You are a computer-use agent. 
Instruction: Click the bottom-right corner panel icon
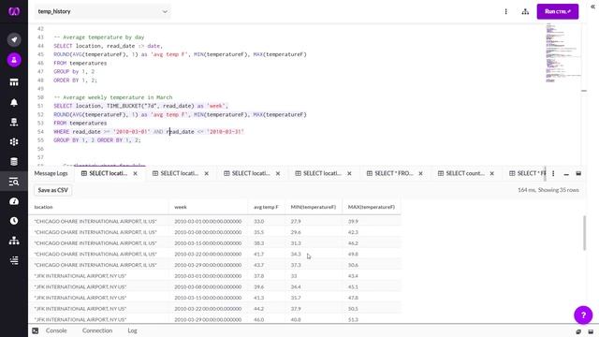click(x=591, y=331)
